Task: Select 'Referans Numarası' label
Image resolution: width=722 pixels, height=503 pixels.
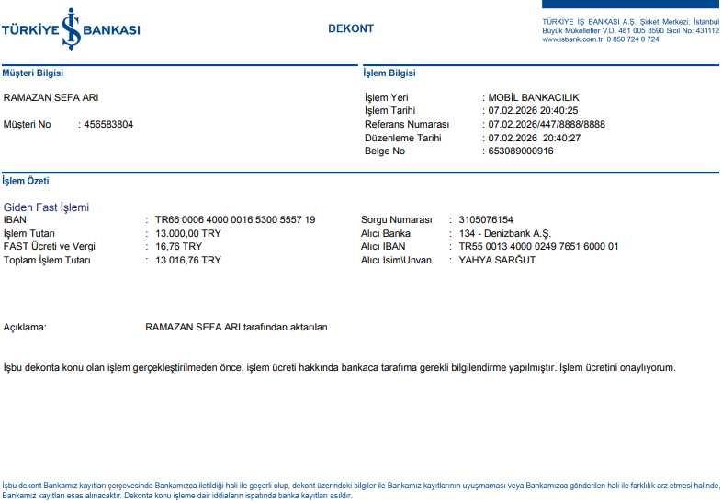Action: coord(407,124)
